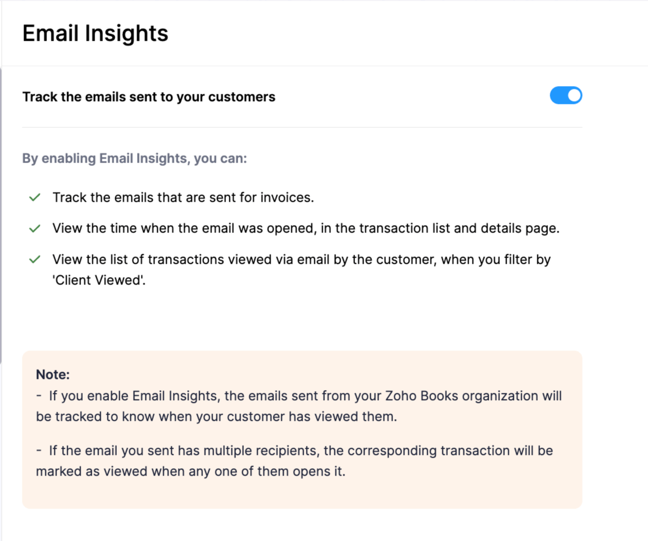Select the 'By enabling Email Insights' section header
The image size is (648, 541).
135,158
